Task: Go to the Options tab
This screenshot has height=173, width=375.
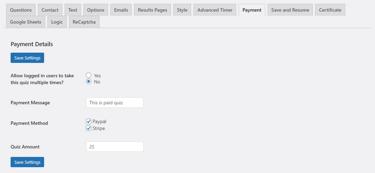Action: tap(96, 10)
